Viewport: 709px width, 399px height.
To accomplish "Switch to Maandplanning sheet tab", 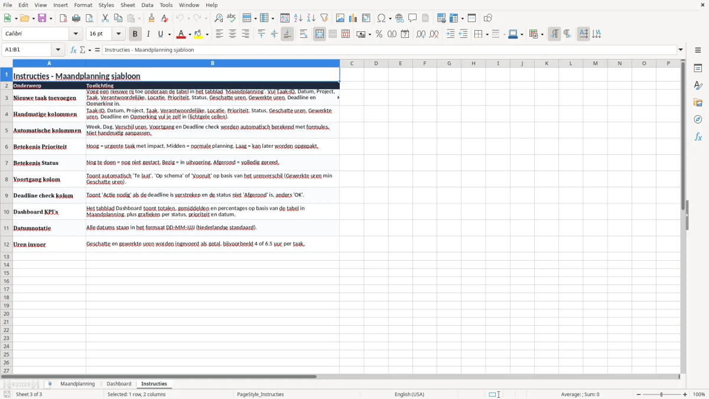I will point(77,384).
